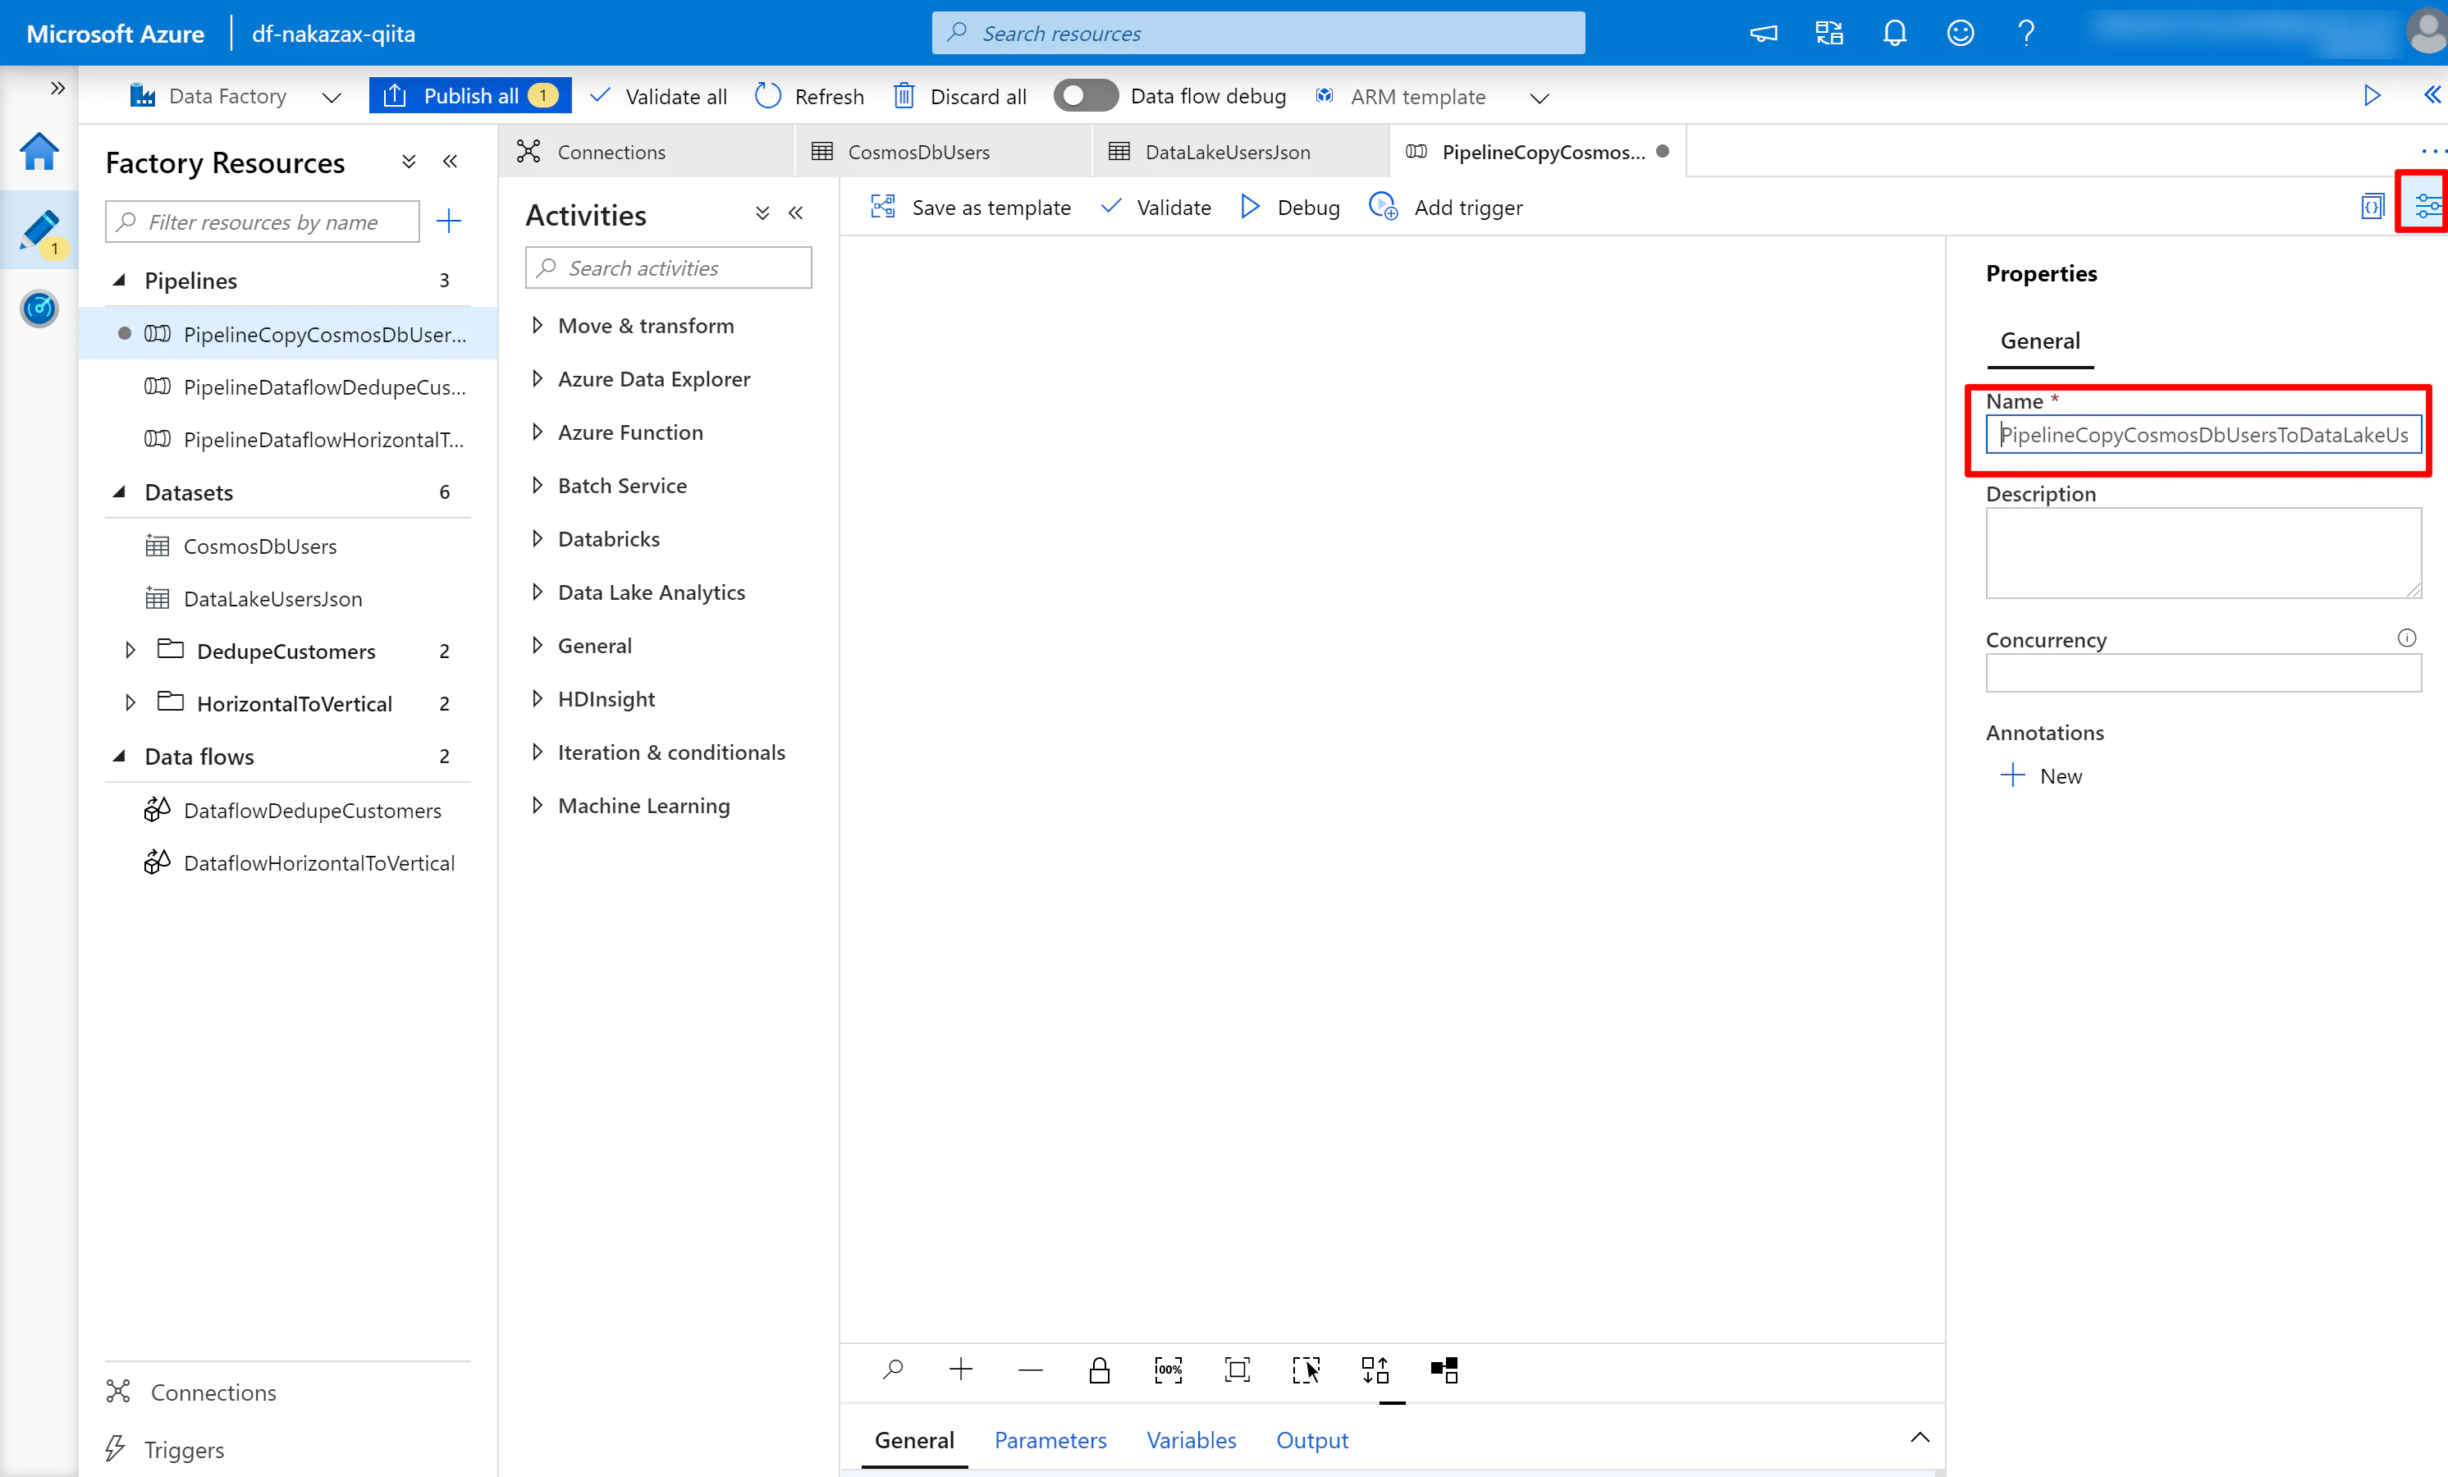The height and width of the screenshot is (1477, 2448).
Task: Expand the Azure Data Explorer activities
Action: pyautogui.click(x=538, y=378)
